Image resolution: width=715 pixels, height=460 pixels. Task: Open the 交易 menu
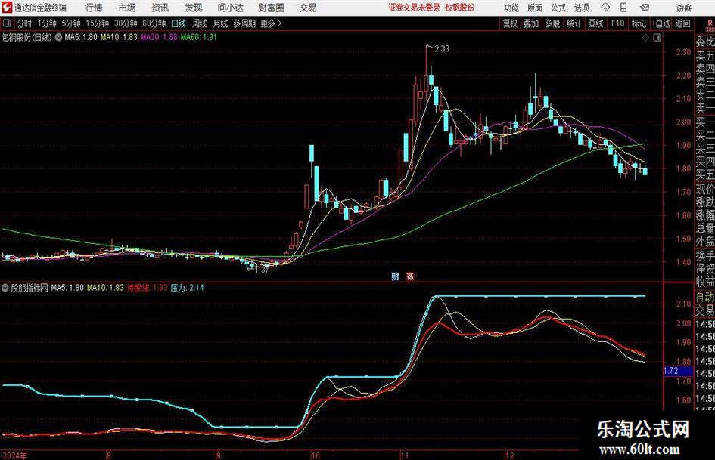pos(308,8)
